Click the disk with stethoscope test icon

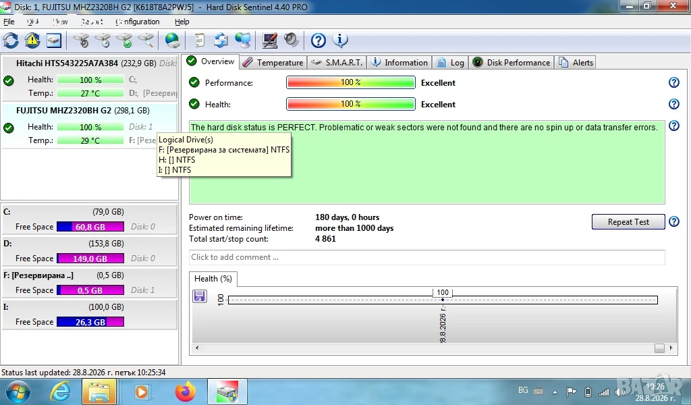(x=81, y=40)
